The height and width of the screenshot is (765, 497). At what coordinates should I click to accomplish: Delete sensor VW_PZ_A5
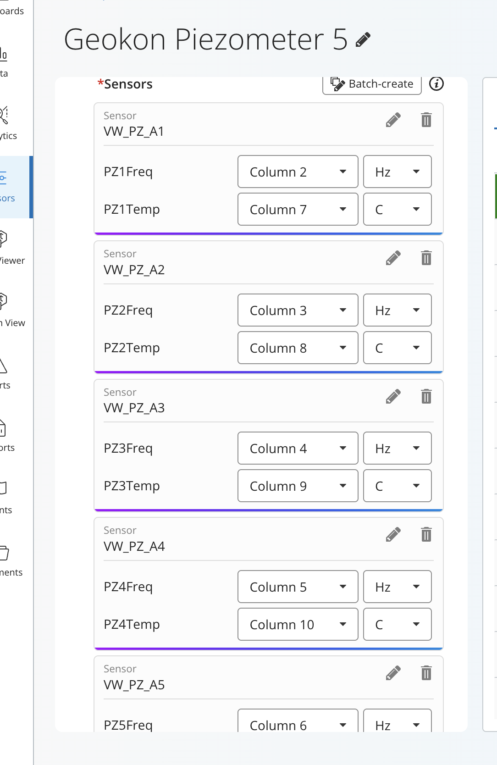pos(426,673)
